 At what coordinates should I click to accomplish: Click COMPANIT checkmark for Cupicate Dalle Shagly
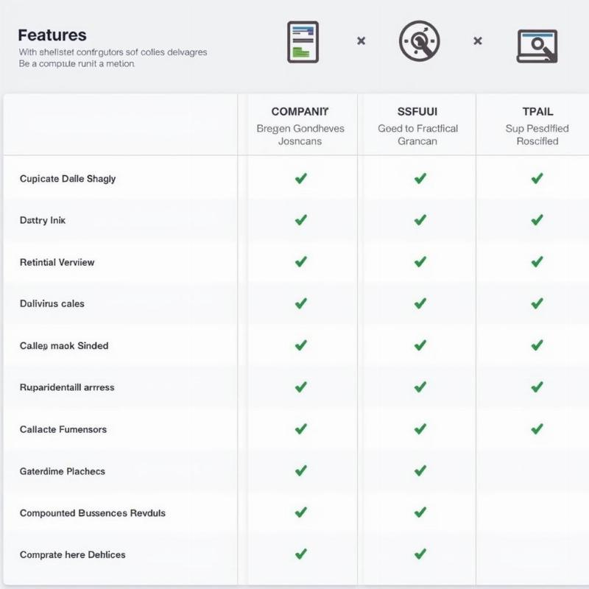(300, 178)
